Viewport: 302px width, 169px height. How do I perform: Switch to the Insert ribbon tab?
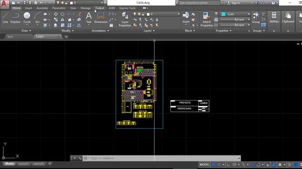coord(28,8)
